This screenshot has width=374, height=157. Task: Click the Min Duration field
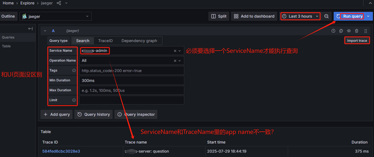pyautogui.click(x=131, y=80)
